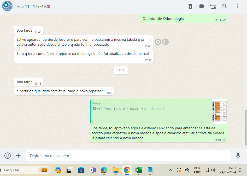Click the briefcase icon in search box
This screenshot has height=176, width=247.
44,170
